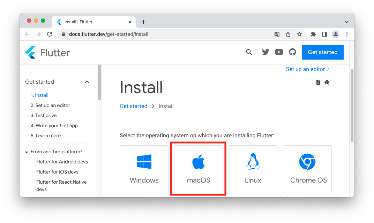374x223 pixels.
Task: Open 1. Install in sidebar
Action: (x=39, y=95)
